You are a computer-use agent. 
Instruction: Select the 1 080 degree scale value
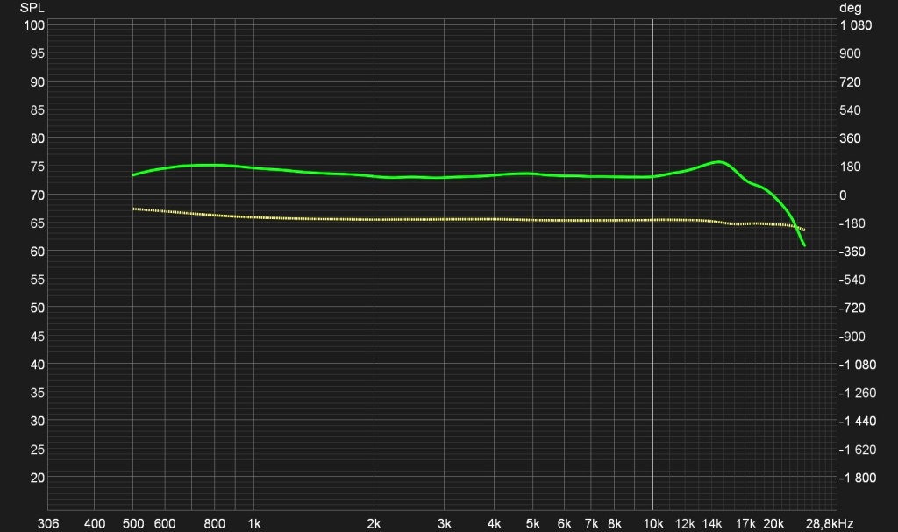click(856, 25)
